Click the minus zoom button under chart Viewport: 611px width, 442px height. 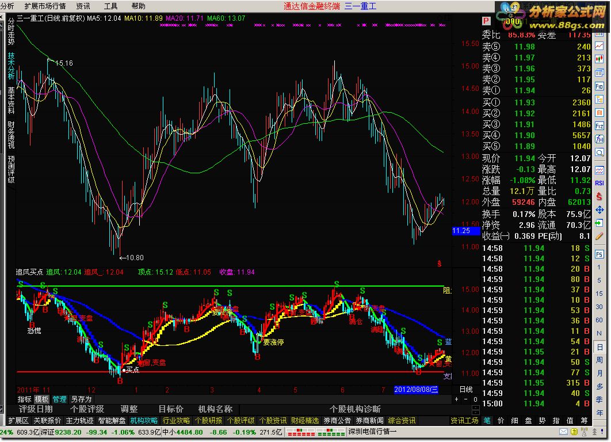point(465,399)
